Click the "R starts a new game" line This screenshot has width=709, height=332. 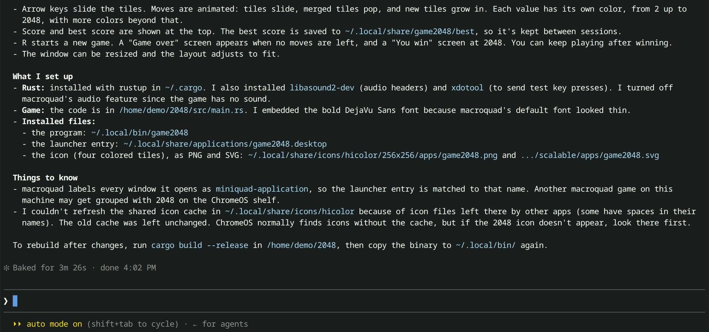[x=347, y=43]
